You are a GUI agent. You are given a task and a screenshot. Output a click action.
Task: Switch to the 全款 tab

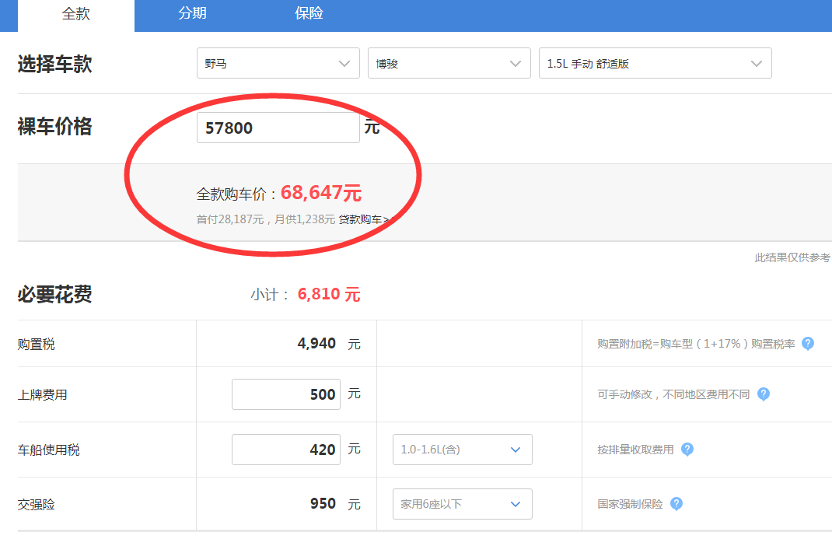tap(76, 15)
